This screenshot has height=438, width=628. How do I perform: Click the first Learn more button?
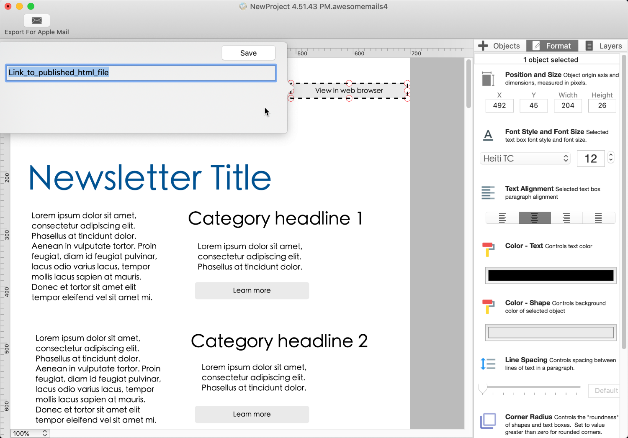coord(252,290)
